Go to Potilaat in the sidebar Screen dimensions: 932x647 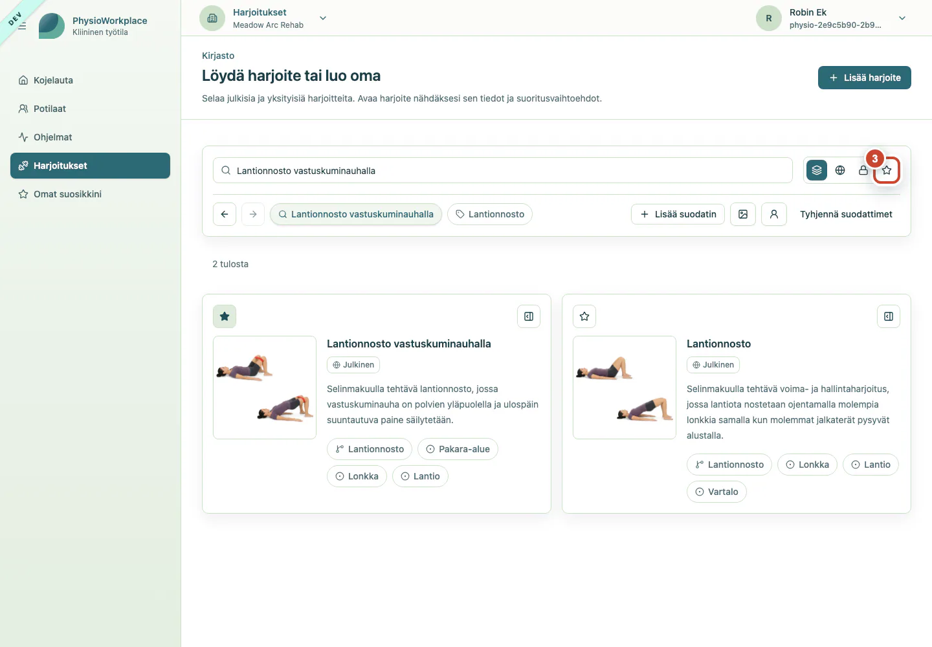(90, 109)
